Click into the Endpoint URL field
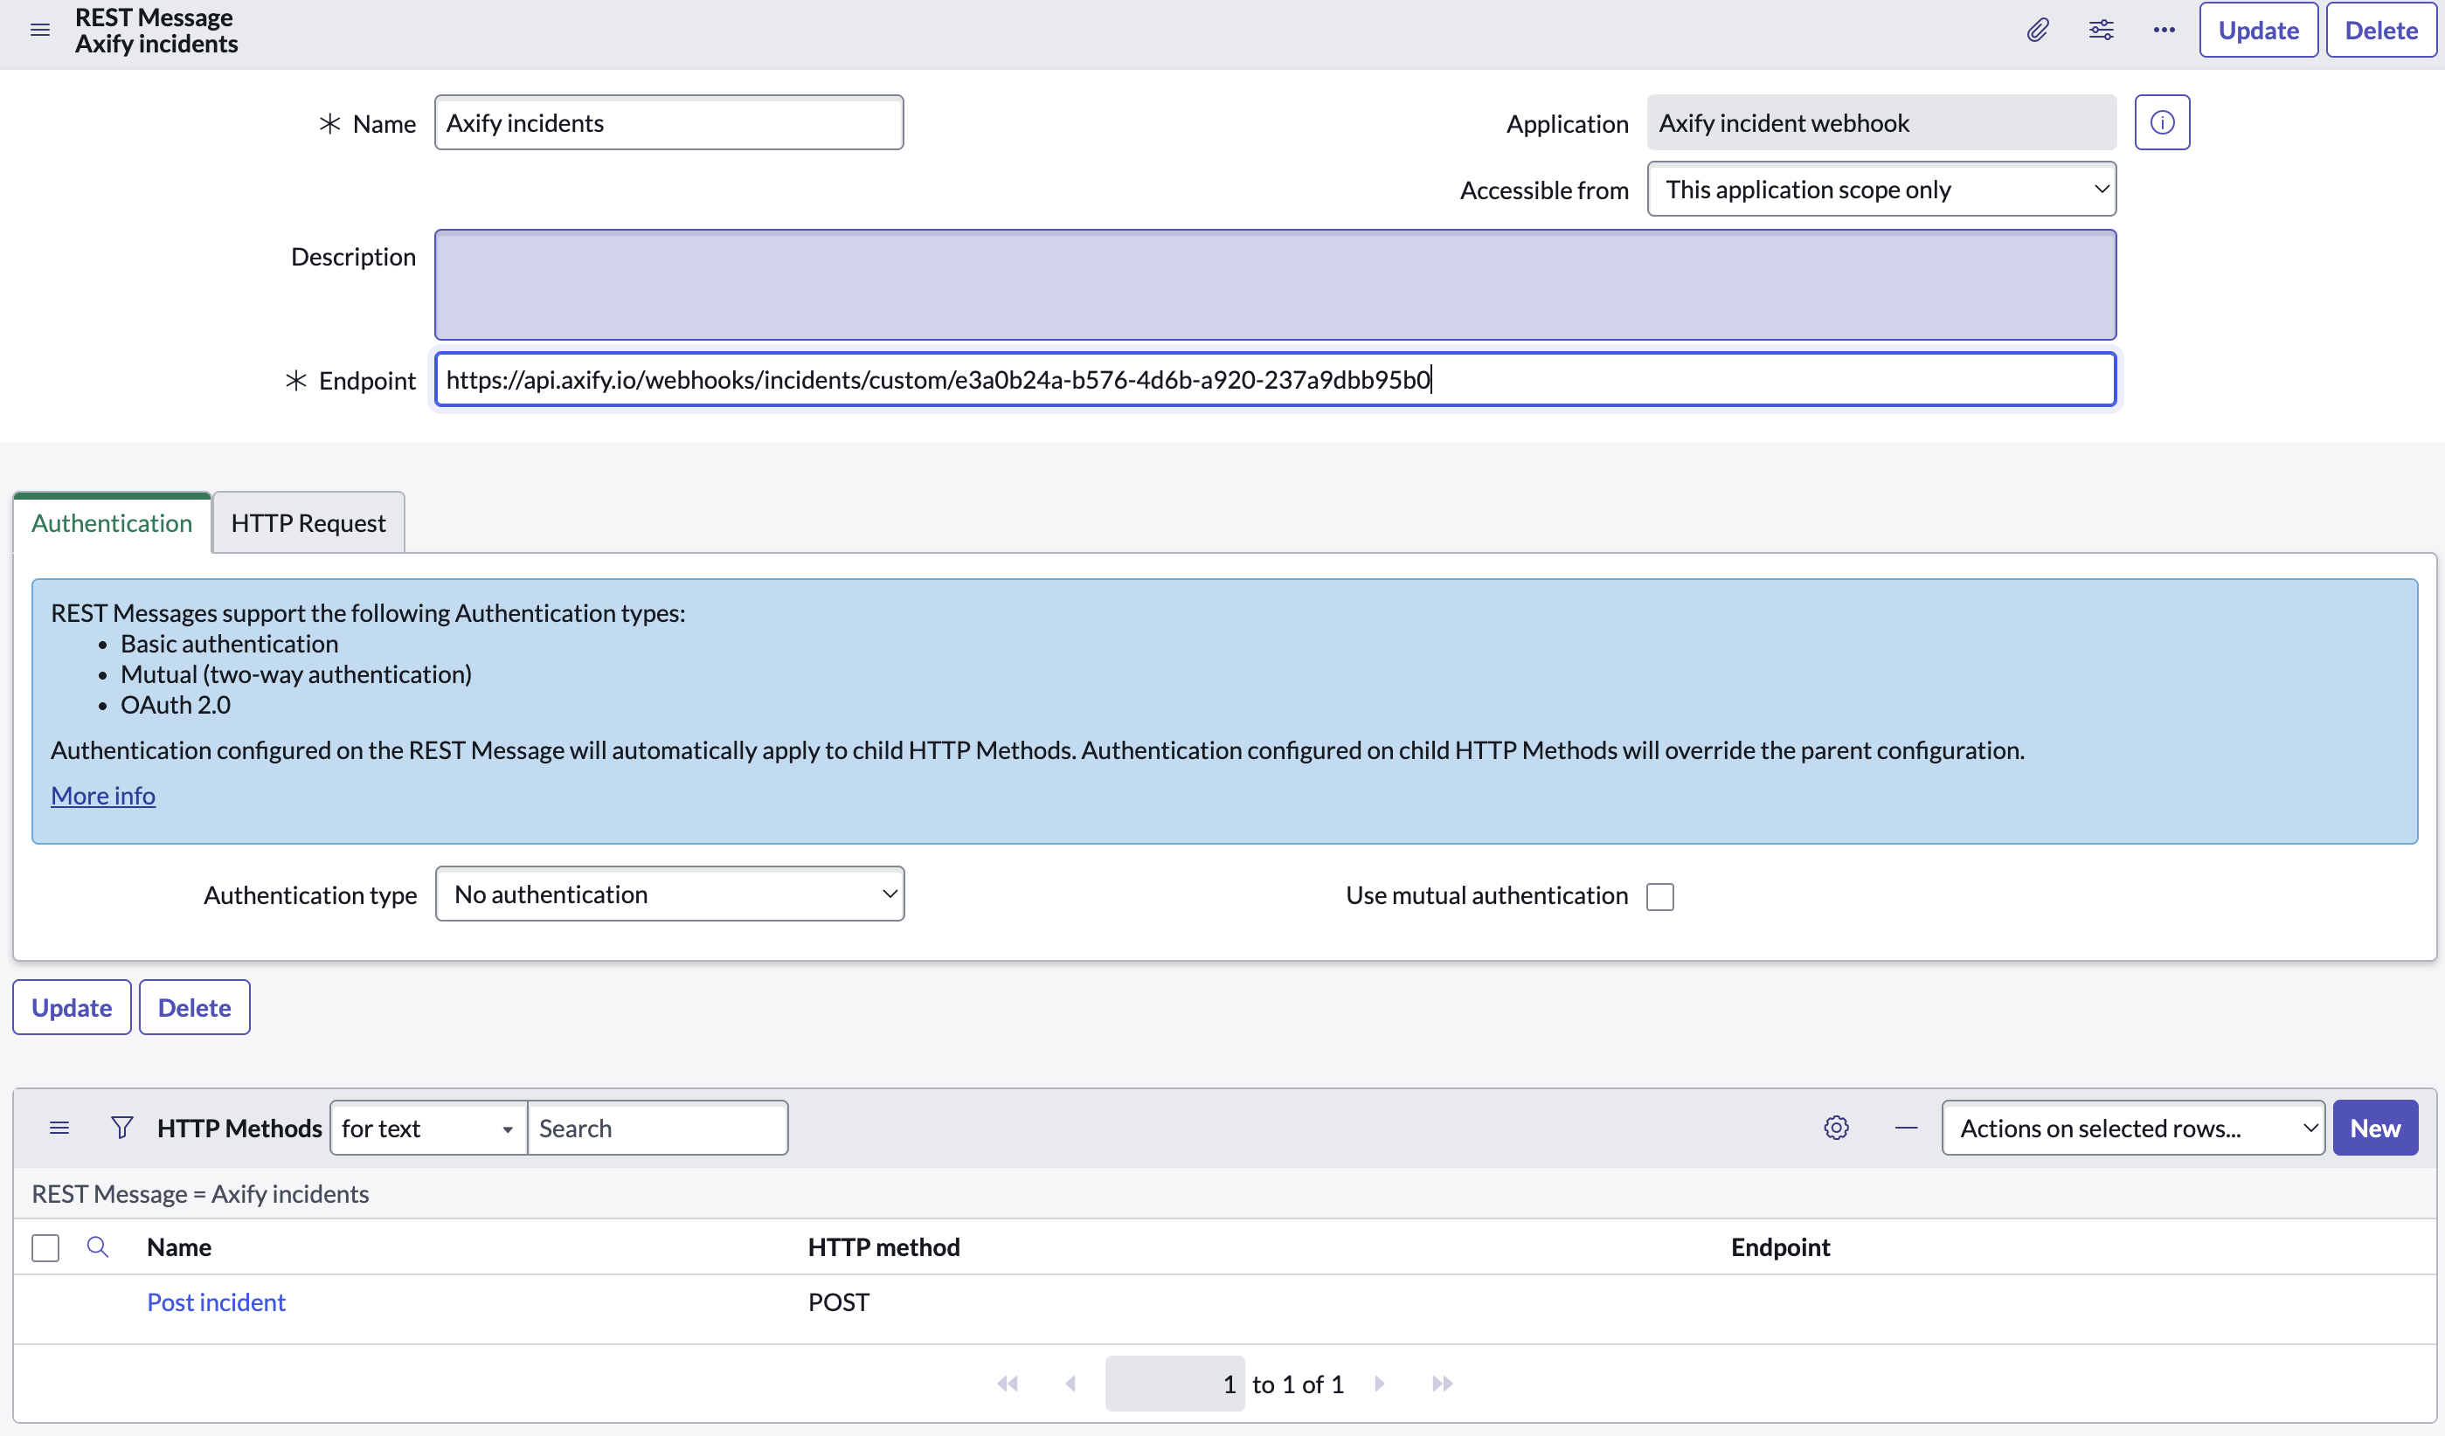2445x1436 pixels. (1275, 379)
